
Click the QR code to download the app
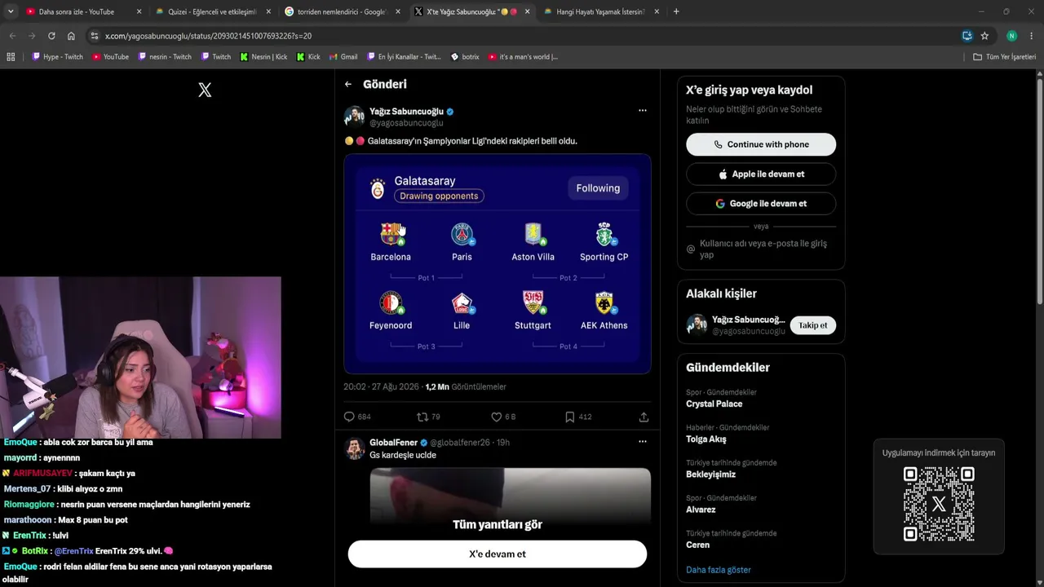tap(939, 504)
